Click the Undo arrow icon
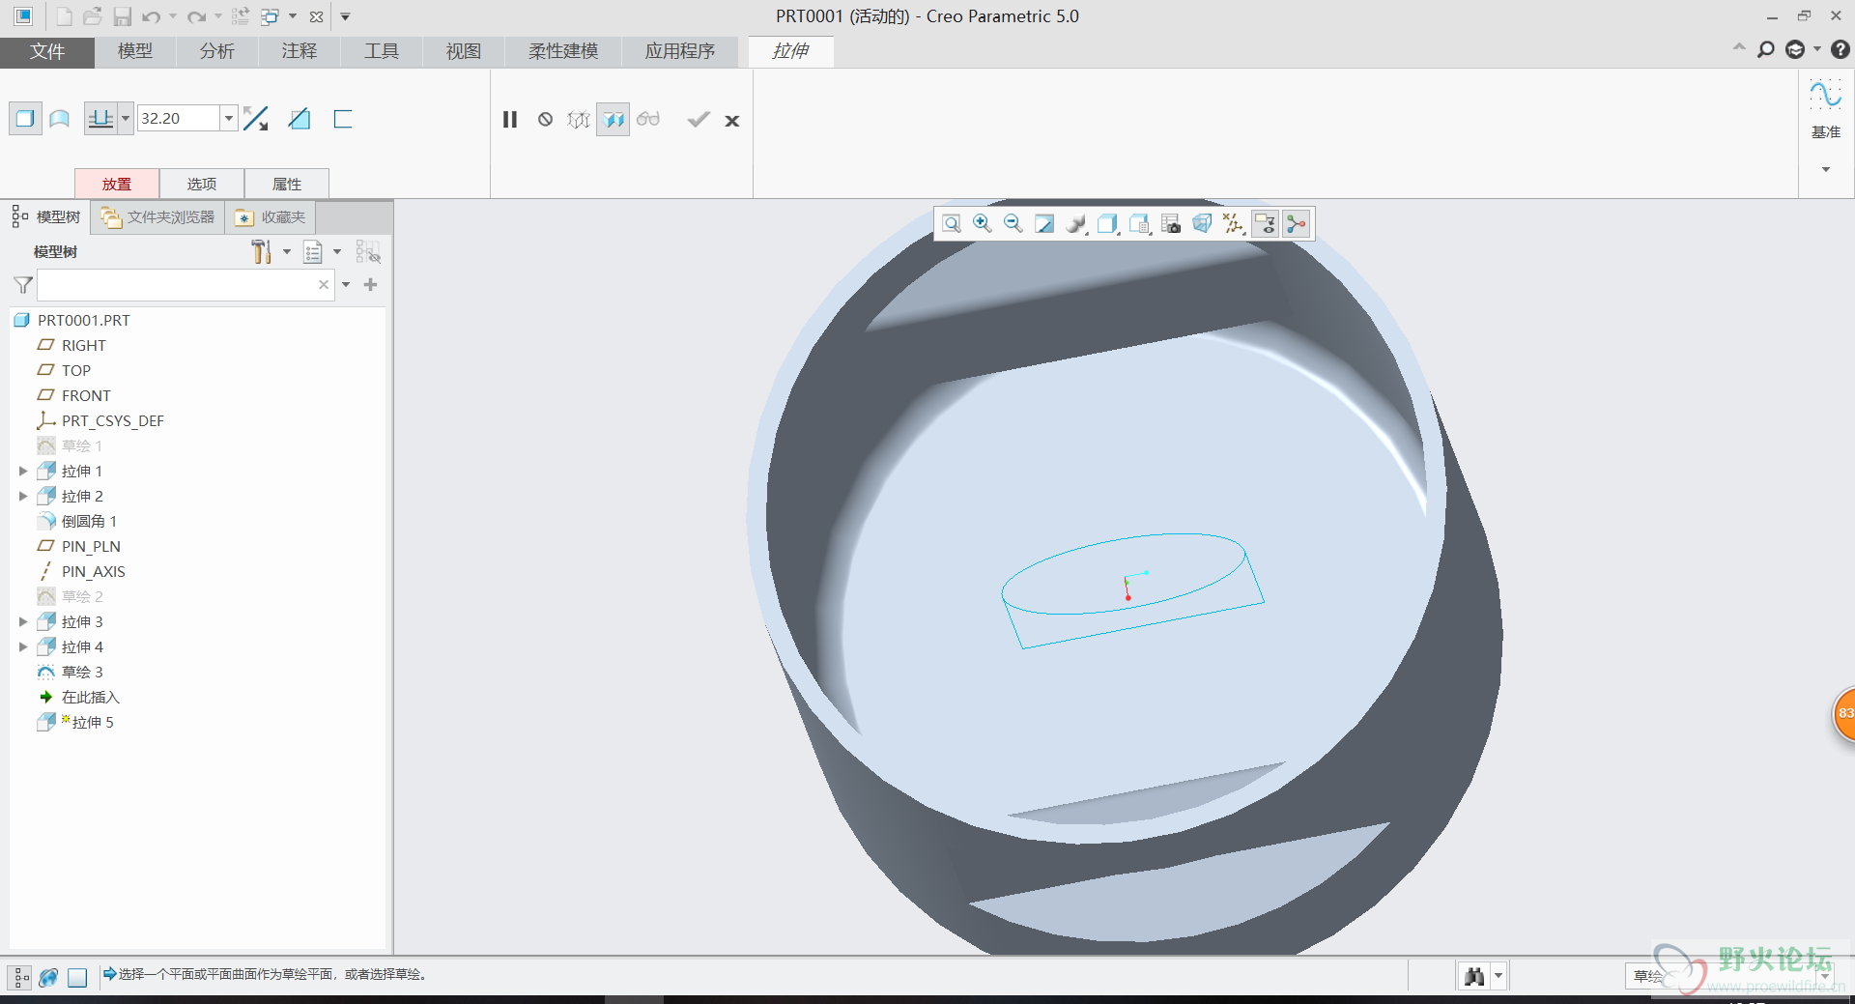Viewport: 1855px width, 1004px height. click(152, 16)
